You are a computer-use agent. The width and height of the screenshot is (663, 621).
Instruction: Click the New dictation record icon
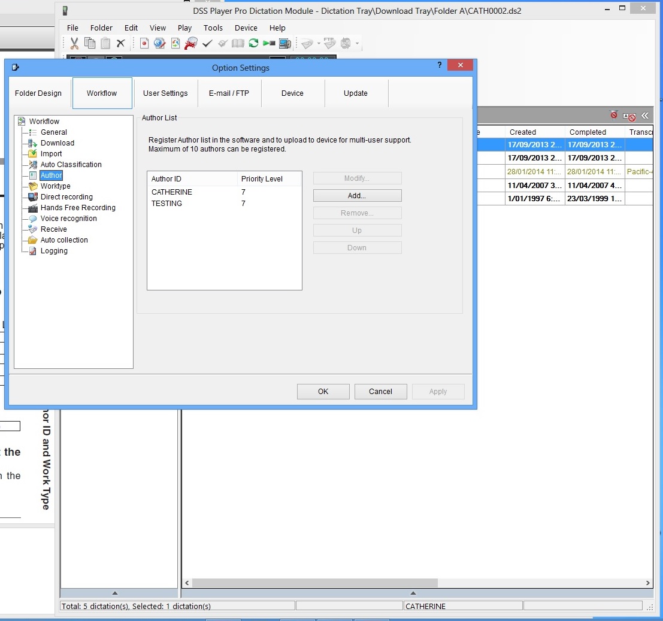tap(144, 43)
